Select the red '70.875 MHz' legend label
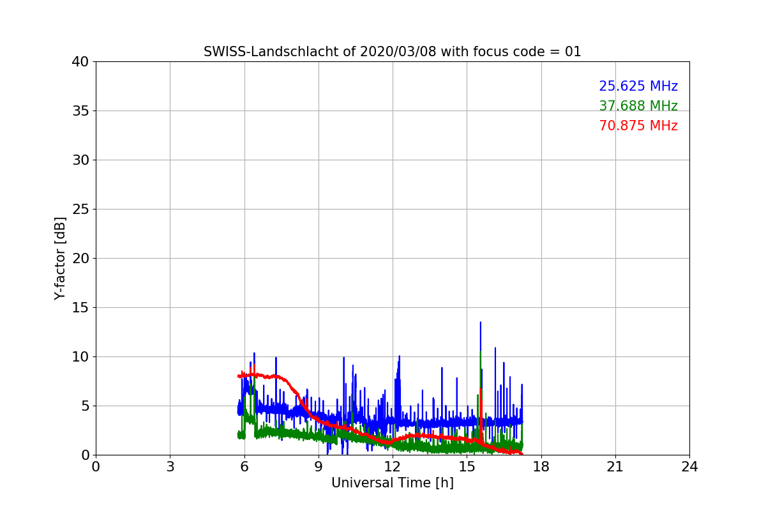 tap(638, 126)
